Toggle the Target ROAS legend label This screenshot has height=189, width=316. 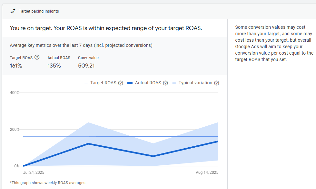coord(103,83)
